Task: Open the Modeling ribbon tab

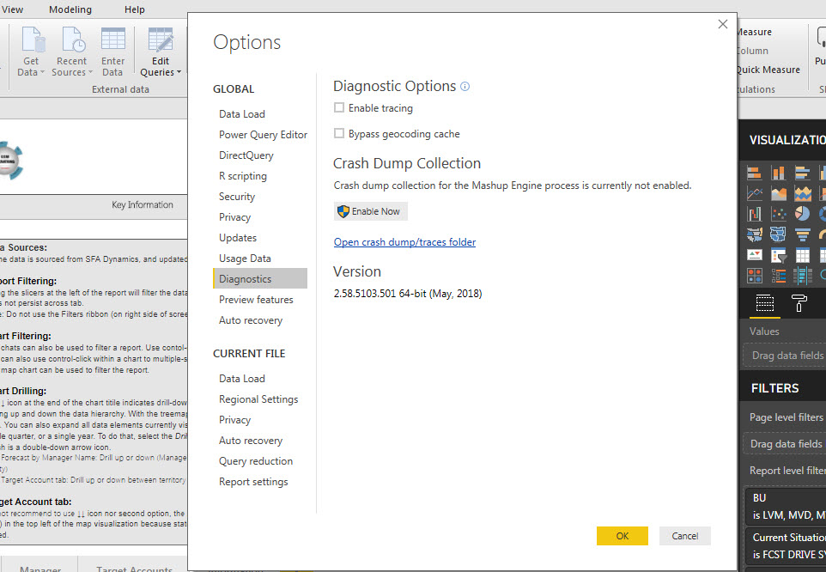Action: click(x=70, y=9)
